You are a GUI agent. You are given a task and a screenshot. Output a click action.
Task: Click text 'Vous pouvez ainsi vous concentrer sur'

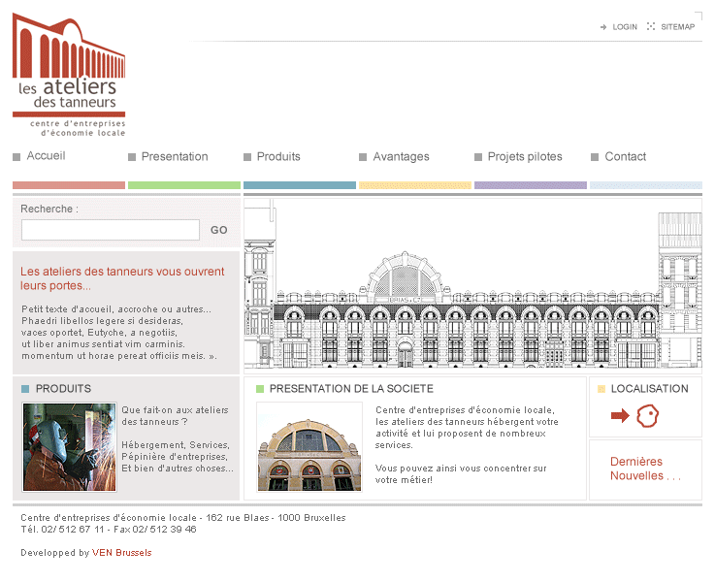pos(461,469)
